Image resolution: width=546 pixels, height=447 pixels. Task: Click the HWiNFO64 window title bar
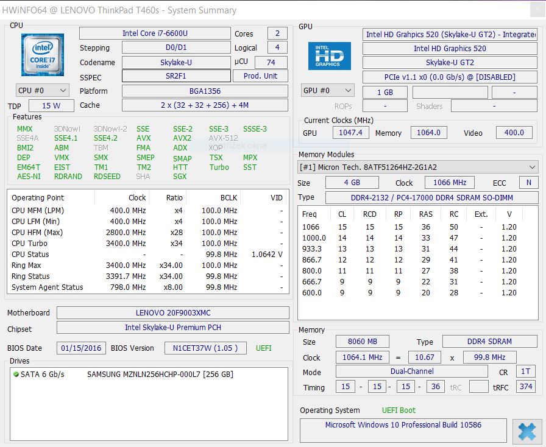pyautogui.click(x=244, y=10)
